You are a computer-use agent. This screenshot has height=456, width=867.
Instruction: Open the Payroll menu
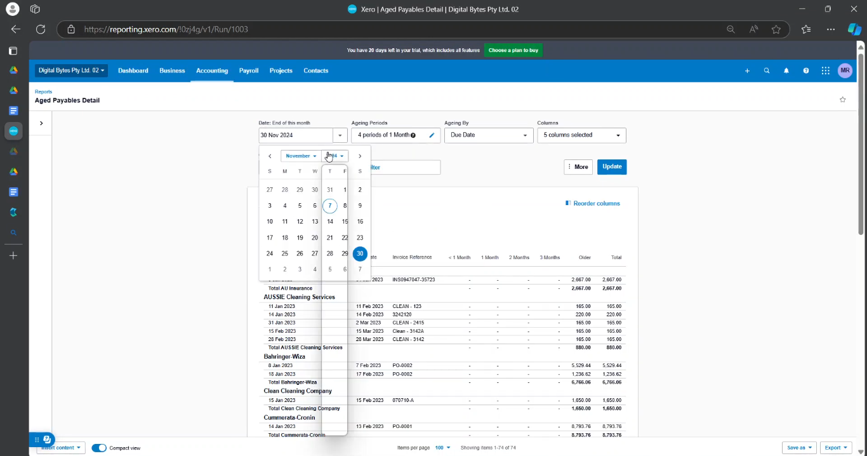[x=249, y=71]
